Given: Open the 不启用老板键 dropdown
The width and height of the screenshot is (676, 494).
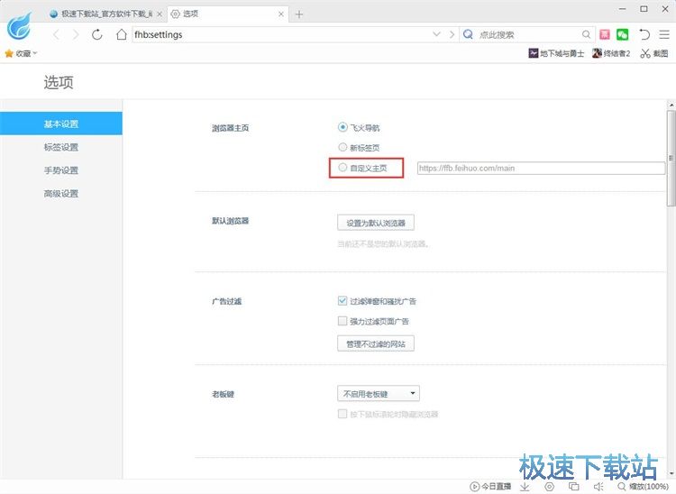Looking at the screenshot, I should click(378, 393).
